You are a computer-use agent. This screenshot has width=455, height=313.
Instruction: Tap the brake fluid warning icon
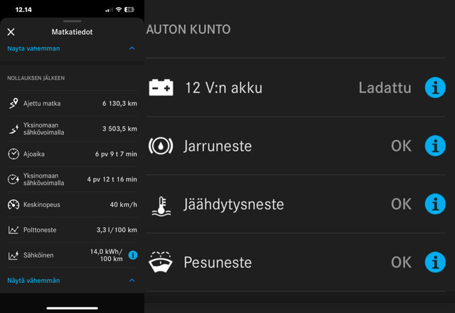click(161, 146)
